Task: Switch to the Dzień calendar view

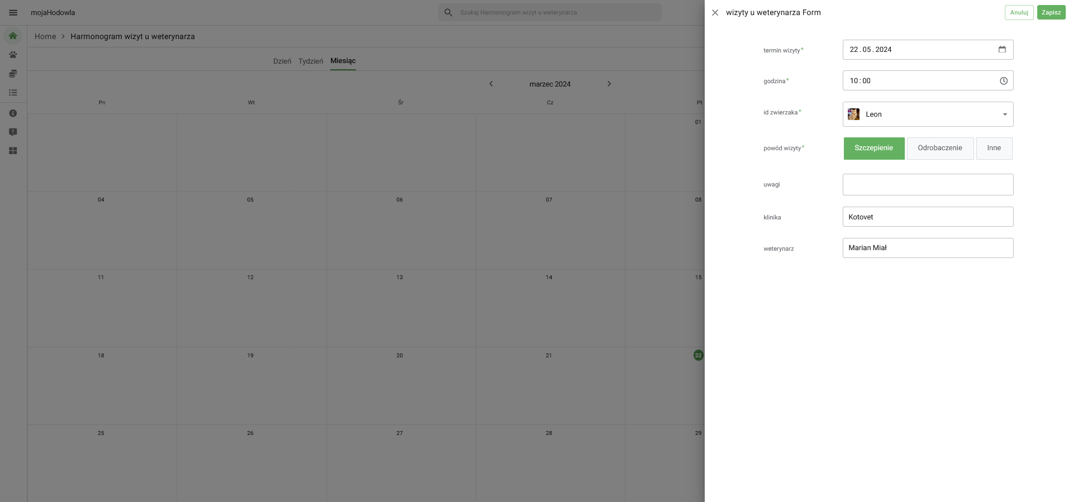Action: point(282,61)
